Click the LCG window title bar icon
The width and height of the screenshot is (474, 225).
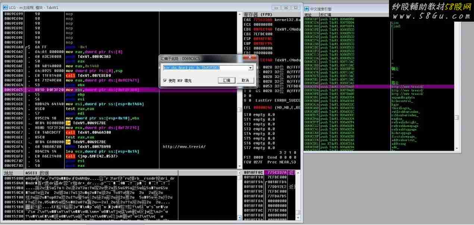pos(5,8)
